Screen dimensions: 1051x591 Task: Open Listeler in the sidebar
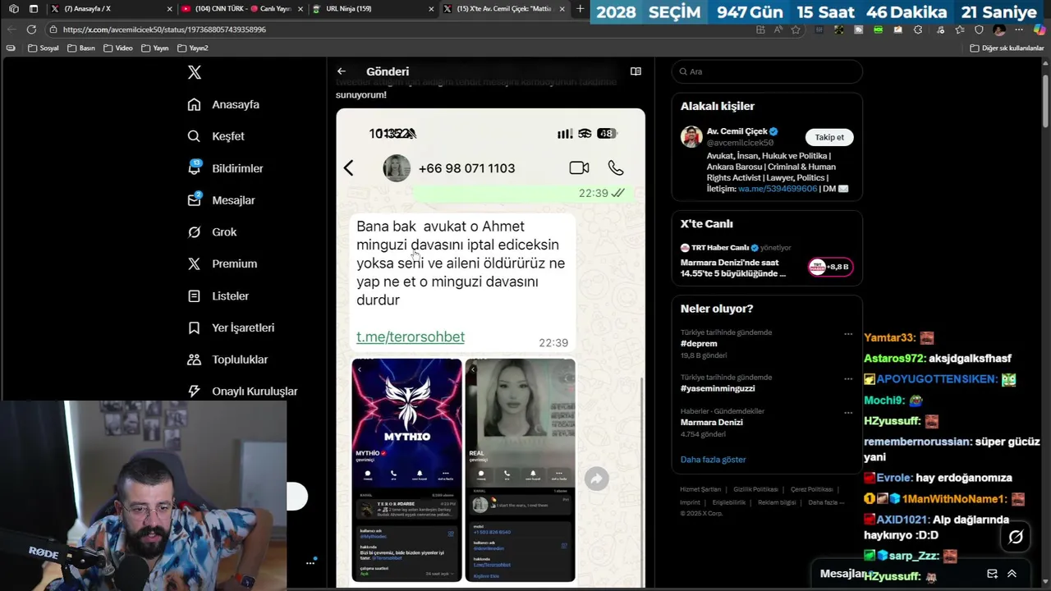point(218,295)
